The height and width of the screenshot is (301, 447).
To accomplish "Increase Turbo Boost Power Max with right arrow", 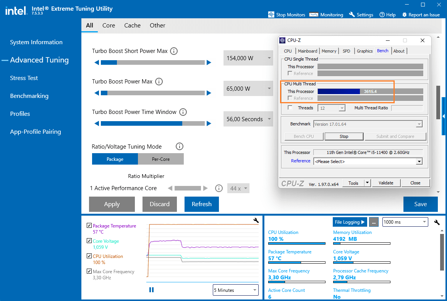I will pos(209,93).
